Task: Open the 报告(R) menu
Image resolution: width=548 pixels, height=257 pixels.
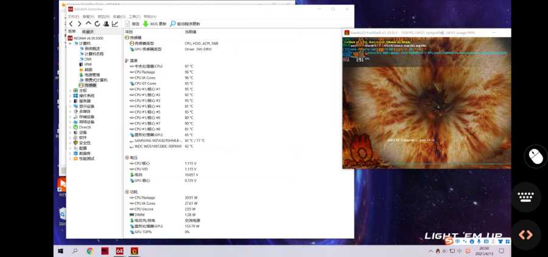Action: [x=104, y=16]
